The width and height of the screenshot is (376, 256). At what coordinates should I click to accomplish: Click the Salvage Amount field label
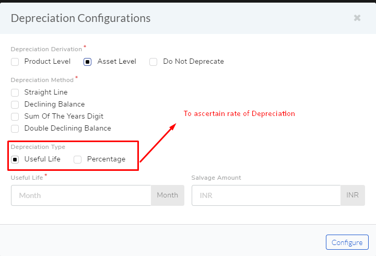(216, 178)
